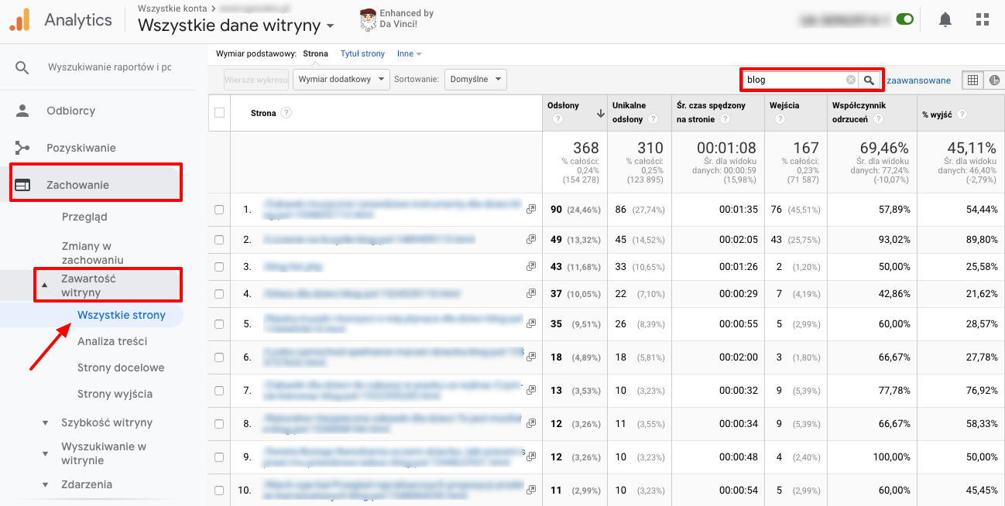Switch to the data table view
Screen dimensions: 1005x506
point(972,80)
